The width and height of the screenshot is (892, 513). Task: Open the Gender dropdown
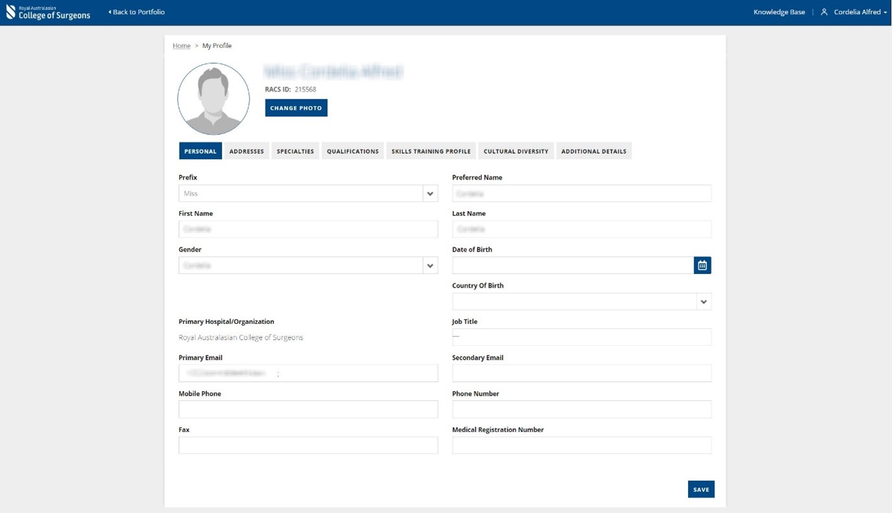click(x=430, y=265)
